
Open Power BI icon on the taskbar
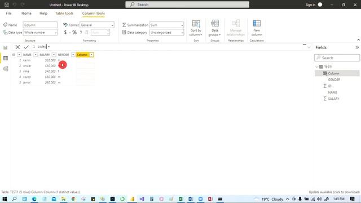132,199
